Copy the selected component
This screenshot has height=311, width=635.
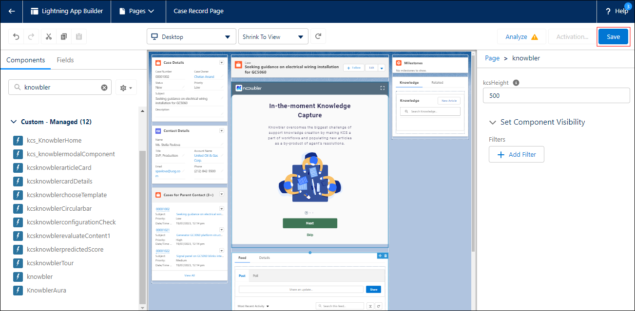pos(64,37)
